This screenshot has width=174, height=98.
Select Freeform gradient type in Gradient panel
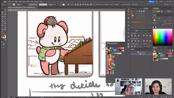144,11
